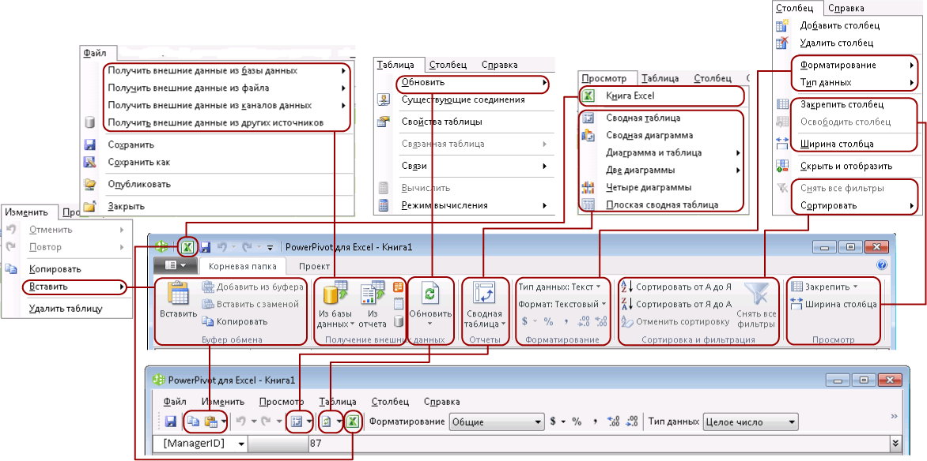Open the Из базы данных ribbon button
The width and height of the screenshot is (927, 461).
click(335, 305)
